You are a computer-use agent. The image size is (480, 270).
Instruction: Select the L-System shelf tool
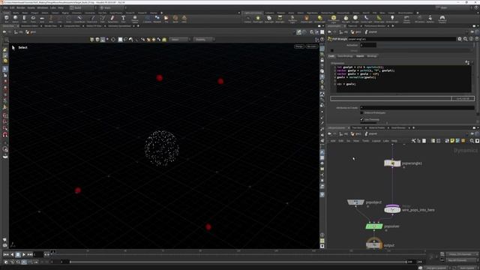point(147,19)
